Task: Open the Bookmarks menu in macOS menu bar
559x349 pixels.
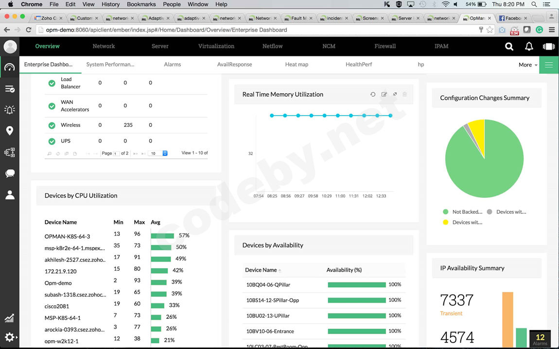Action: click(x=141, y=4)
